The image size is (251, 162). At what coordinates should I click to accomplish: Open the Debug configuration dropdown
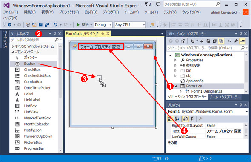click(x=103, y=25)
